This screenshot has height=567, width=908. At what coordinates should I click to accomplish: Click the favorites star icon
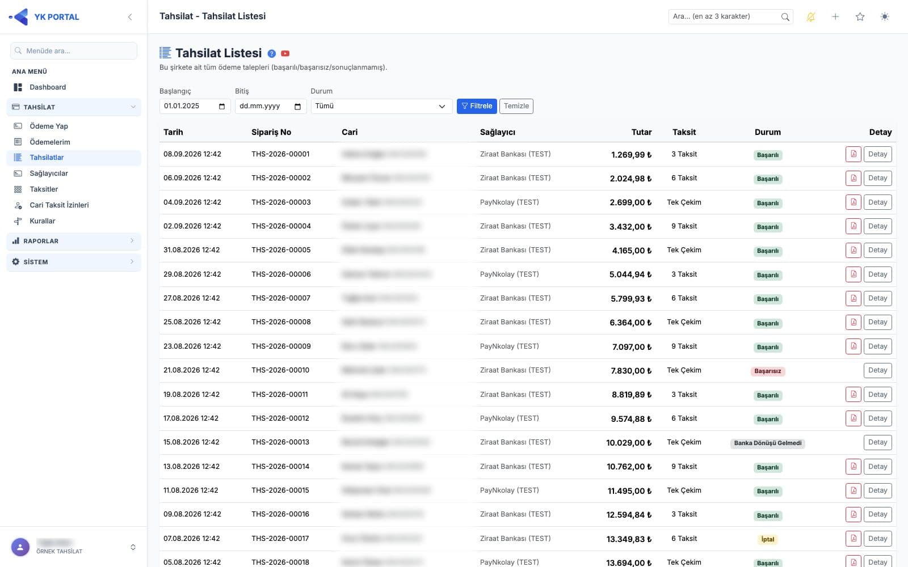pos(860,17)
